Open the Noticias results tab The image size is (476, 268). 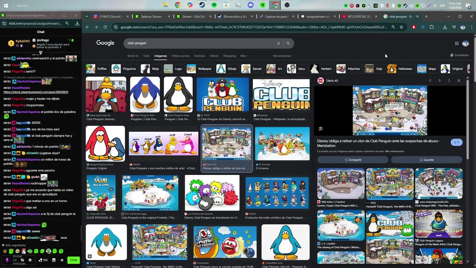(x=200, y=56)
